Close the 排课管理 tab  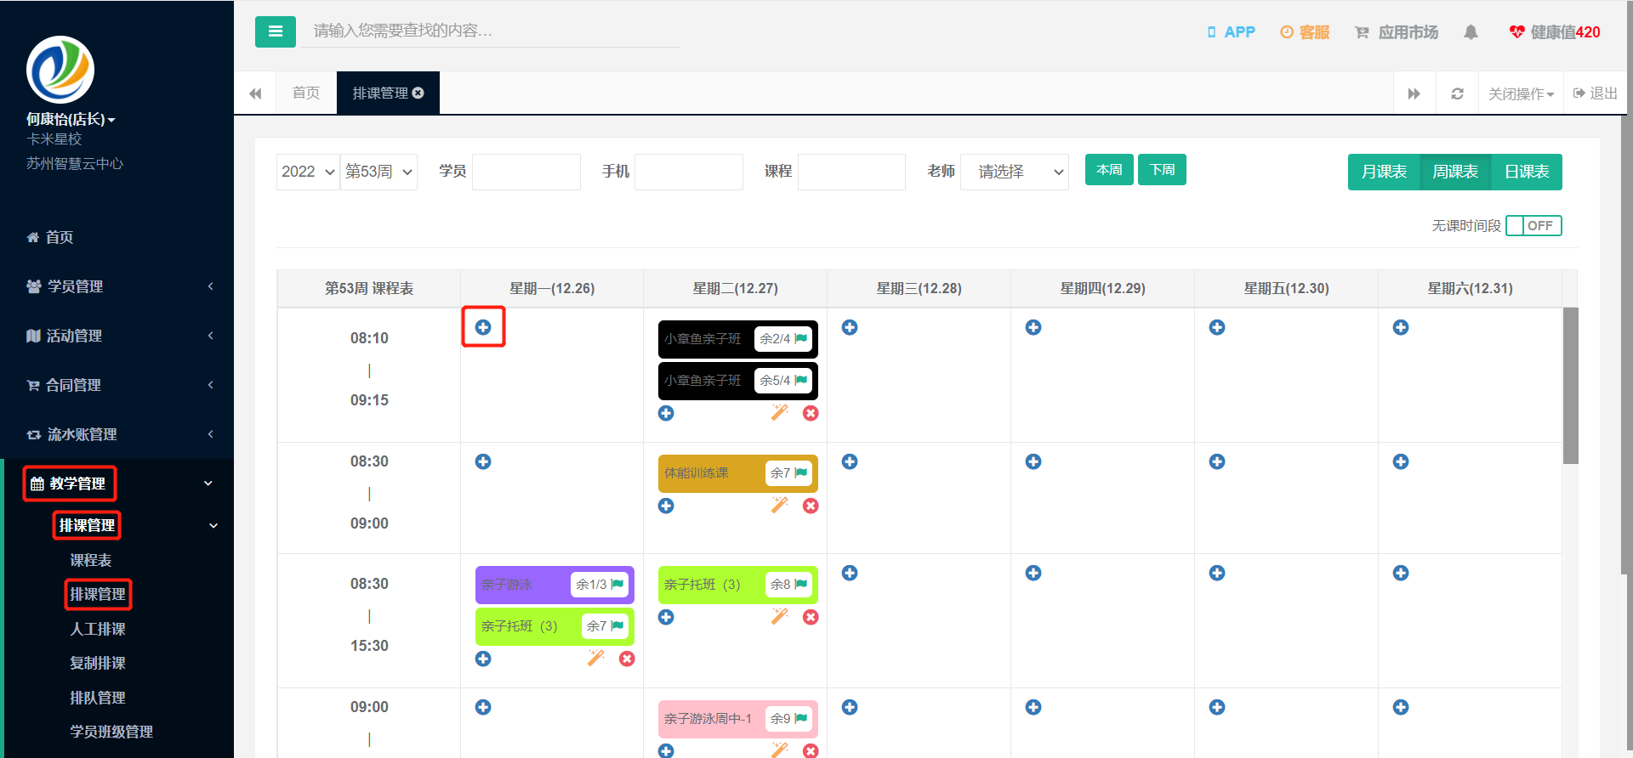[x=418, y=93]
